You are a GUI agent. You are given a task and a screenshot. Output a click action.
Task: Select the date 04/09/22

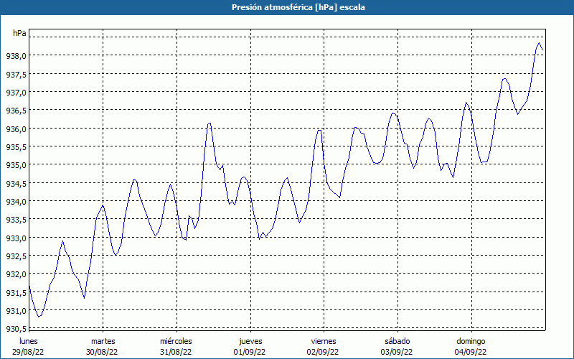click(471, 352)
